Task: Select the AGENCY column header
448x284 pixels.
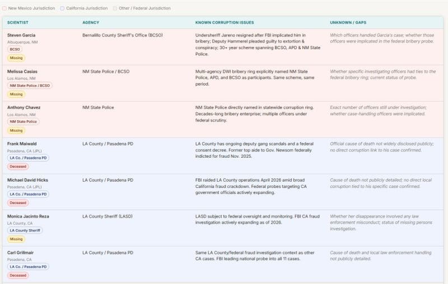Action: tap(91, 22)
